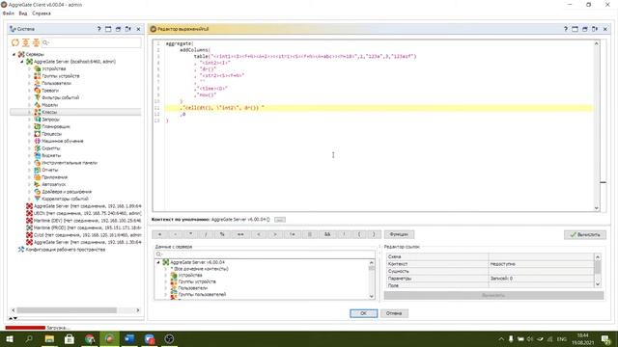Click the Тревоги icon in the Система tree
This screenshot has height=347, width=618.
point(38,91)
